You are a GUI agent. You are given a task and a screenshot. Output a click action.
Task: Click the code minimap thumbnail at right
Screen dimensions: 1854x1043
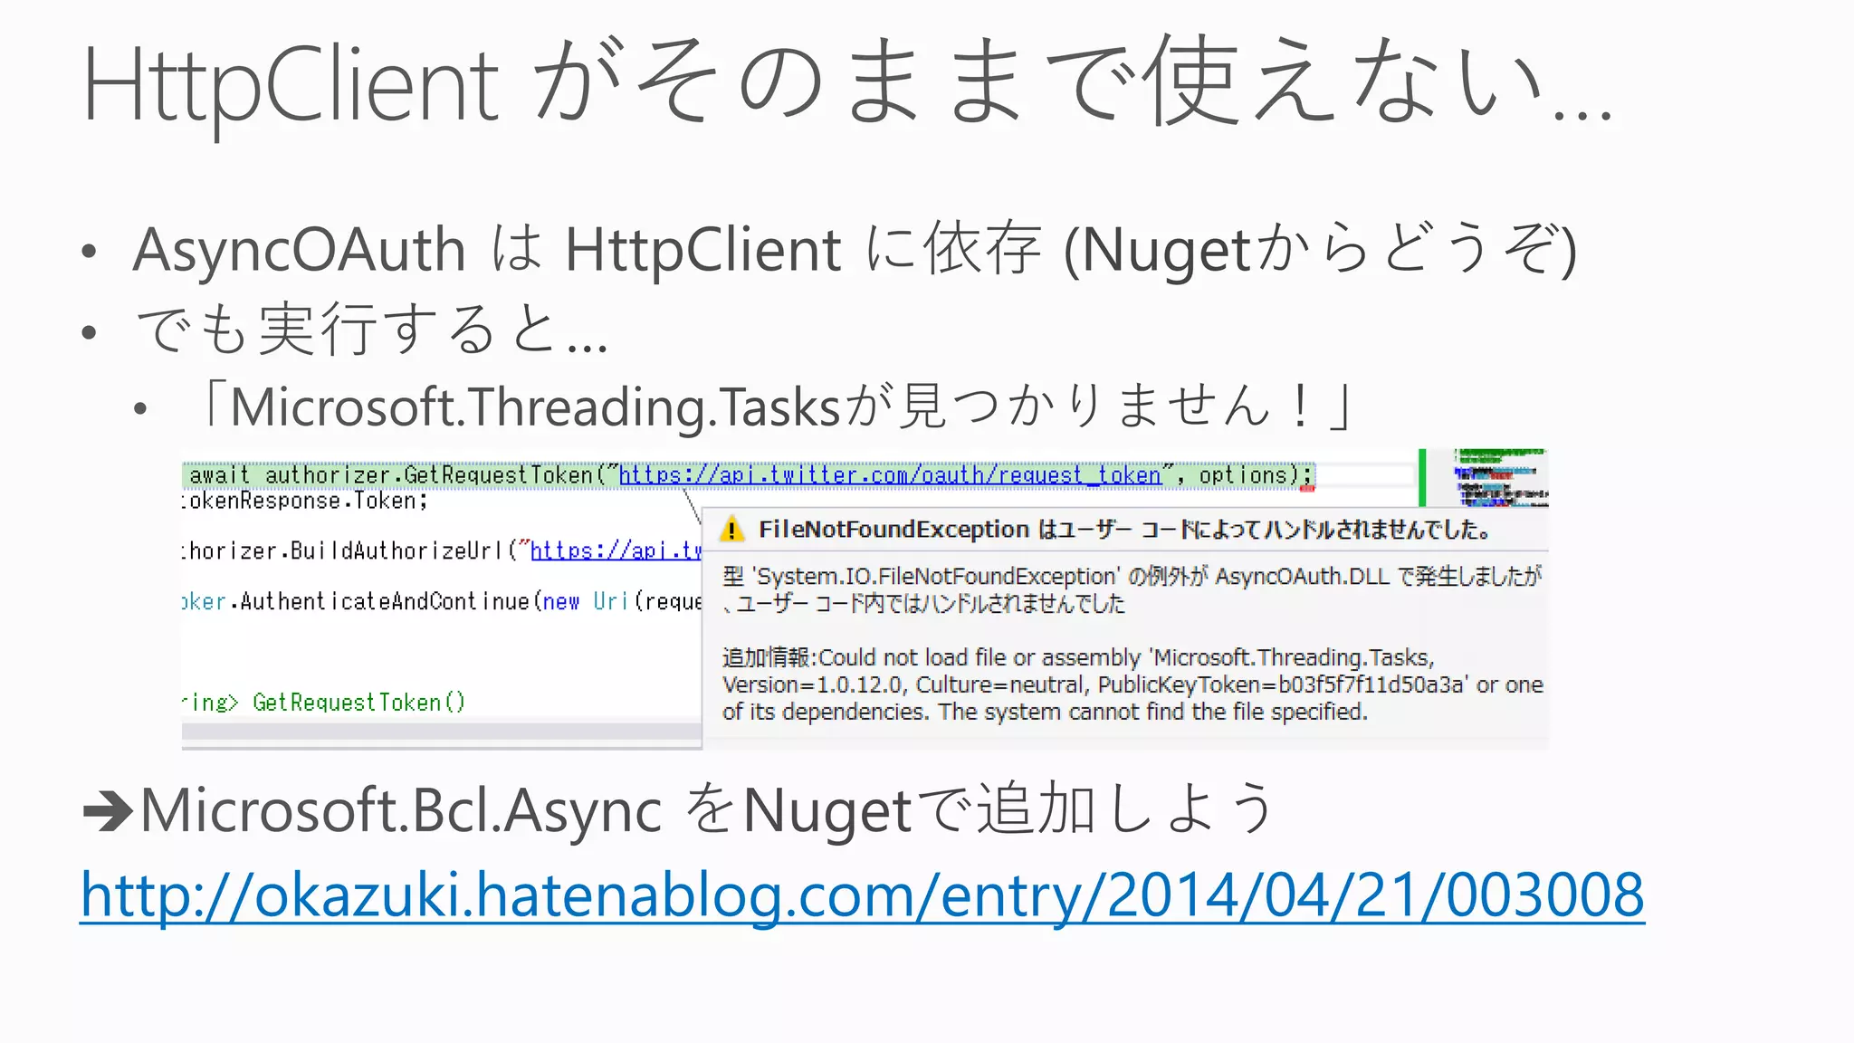coord(1501,477)
